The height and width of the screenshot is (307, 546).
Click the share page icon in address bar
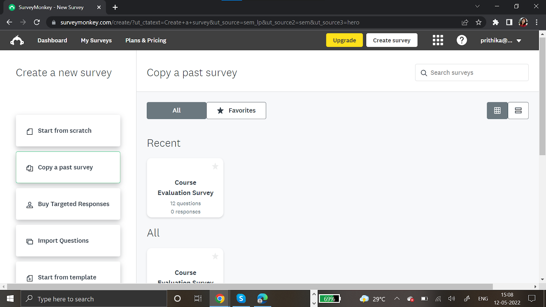click(465, 22)
